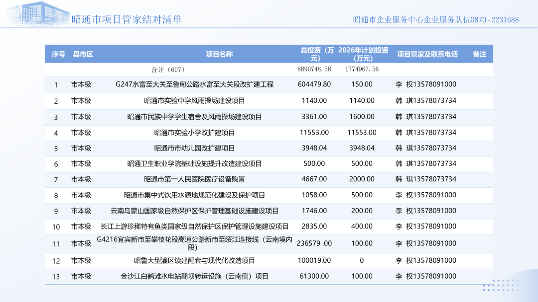This screenshot has width=538, height=302.
Task: Click value 1058.00
Action: (314, 195)
